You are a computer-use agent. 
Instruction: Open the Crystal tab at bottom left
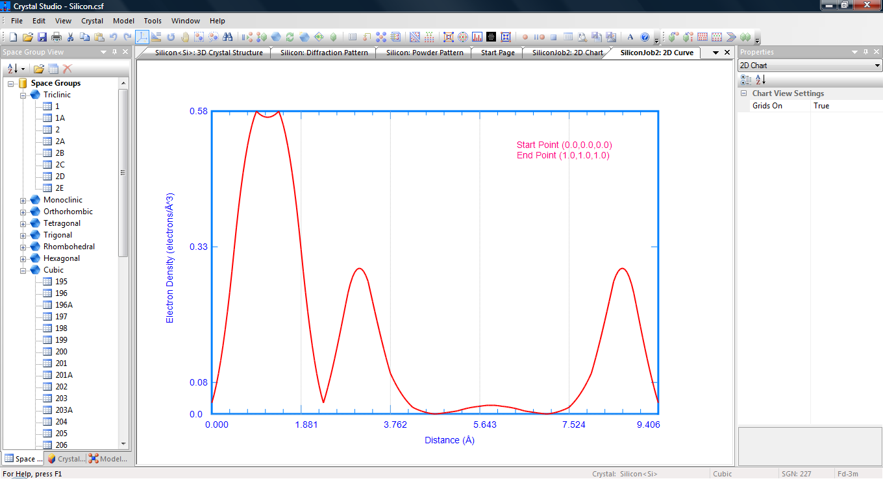[x=66, y=459]
